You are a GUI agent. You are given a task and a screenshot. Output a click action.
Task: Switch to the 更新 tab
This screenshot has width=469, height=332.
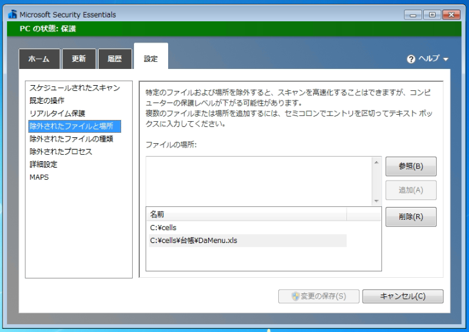point(79,59)
